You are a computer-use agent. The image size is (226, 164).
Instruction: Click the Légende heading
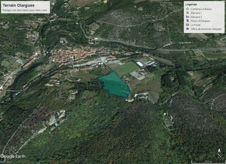click(x=191, y=4)
